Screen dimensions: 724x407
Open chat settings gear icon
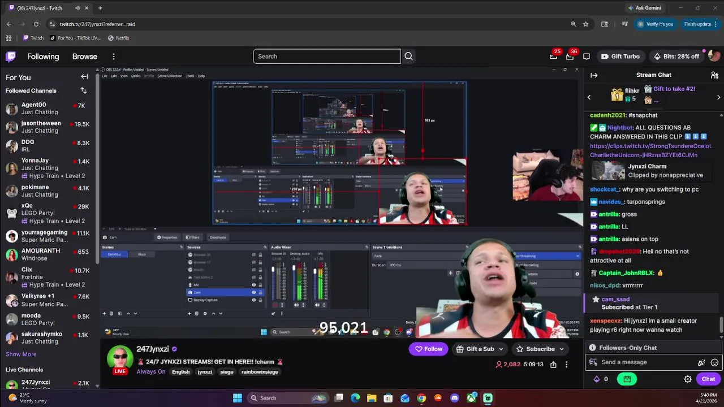(688, 379)
